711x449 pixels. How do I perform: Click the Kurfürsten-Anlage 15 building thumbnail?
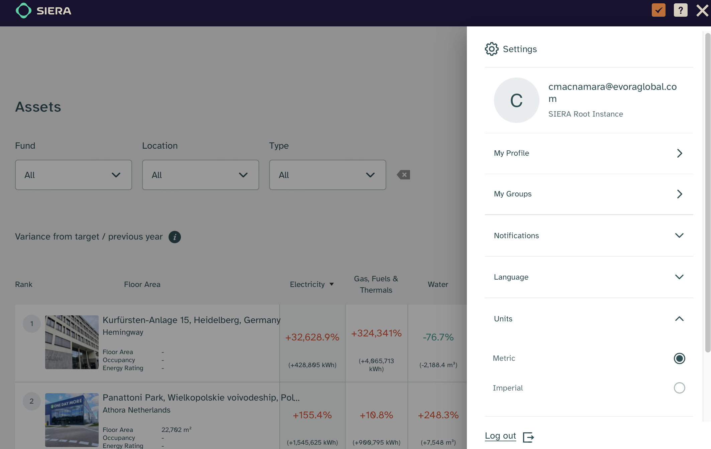pos(72,342)
